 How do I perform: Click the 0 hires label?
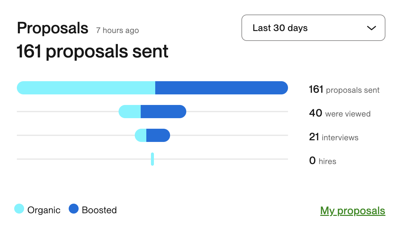[x=322, y=161]
